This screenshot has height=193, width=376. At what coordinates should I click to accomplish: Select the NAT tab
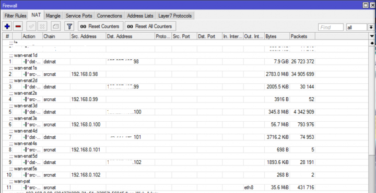tap(36, 15)
